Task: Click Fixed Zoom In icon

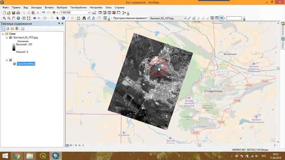Action: click(24, 18)
